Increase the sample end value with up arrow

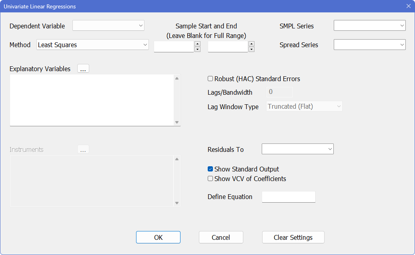[x=251, y=44]
